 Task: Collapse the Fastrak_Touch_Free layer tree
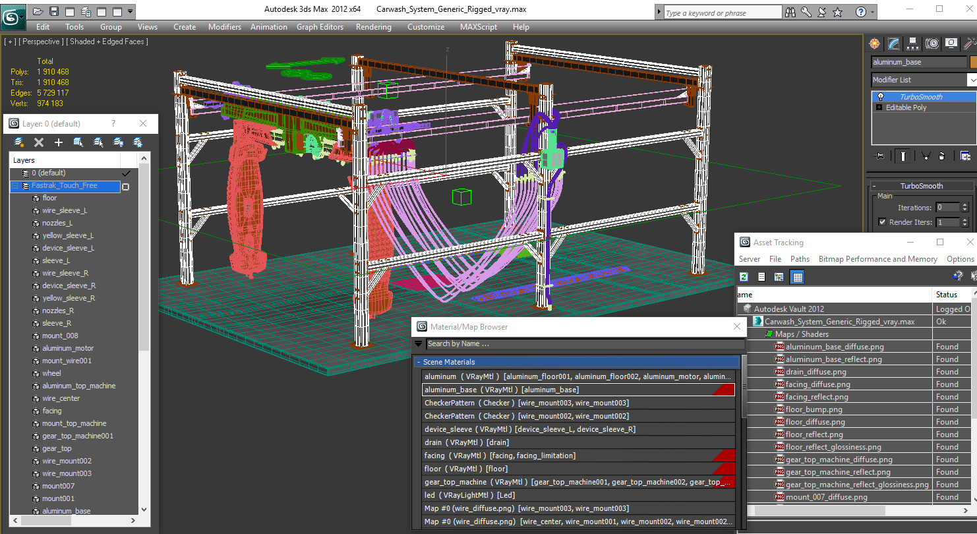pos(15,186)
